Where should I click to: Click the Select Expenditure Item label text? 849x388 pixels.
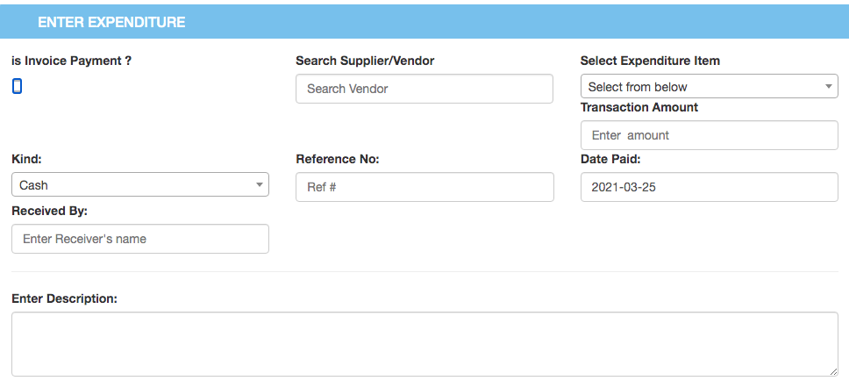pos(650,61)
